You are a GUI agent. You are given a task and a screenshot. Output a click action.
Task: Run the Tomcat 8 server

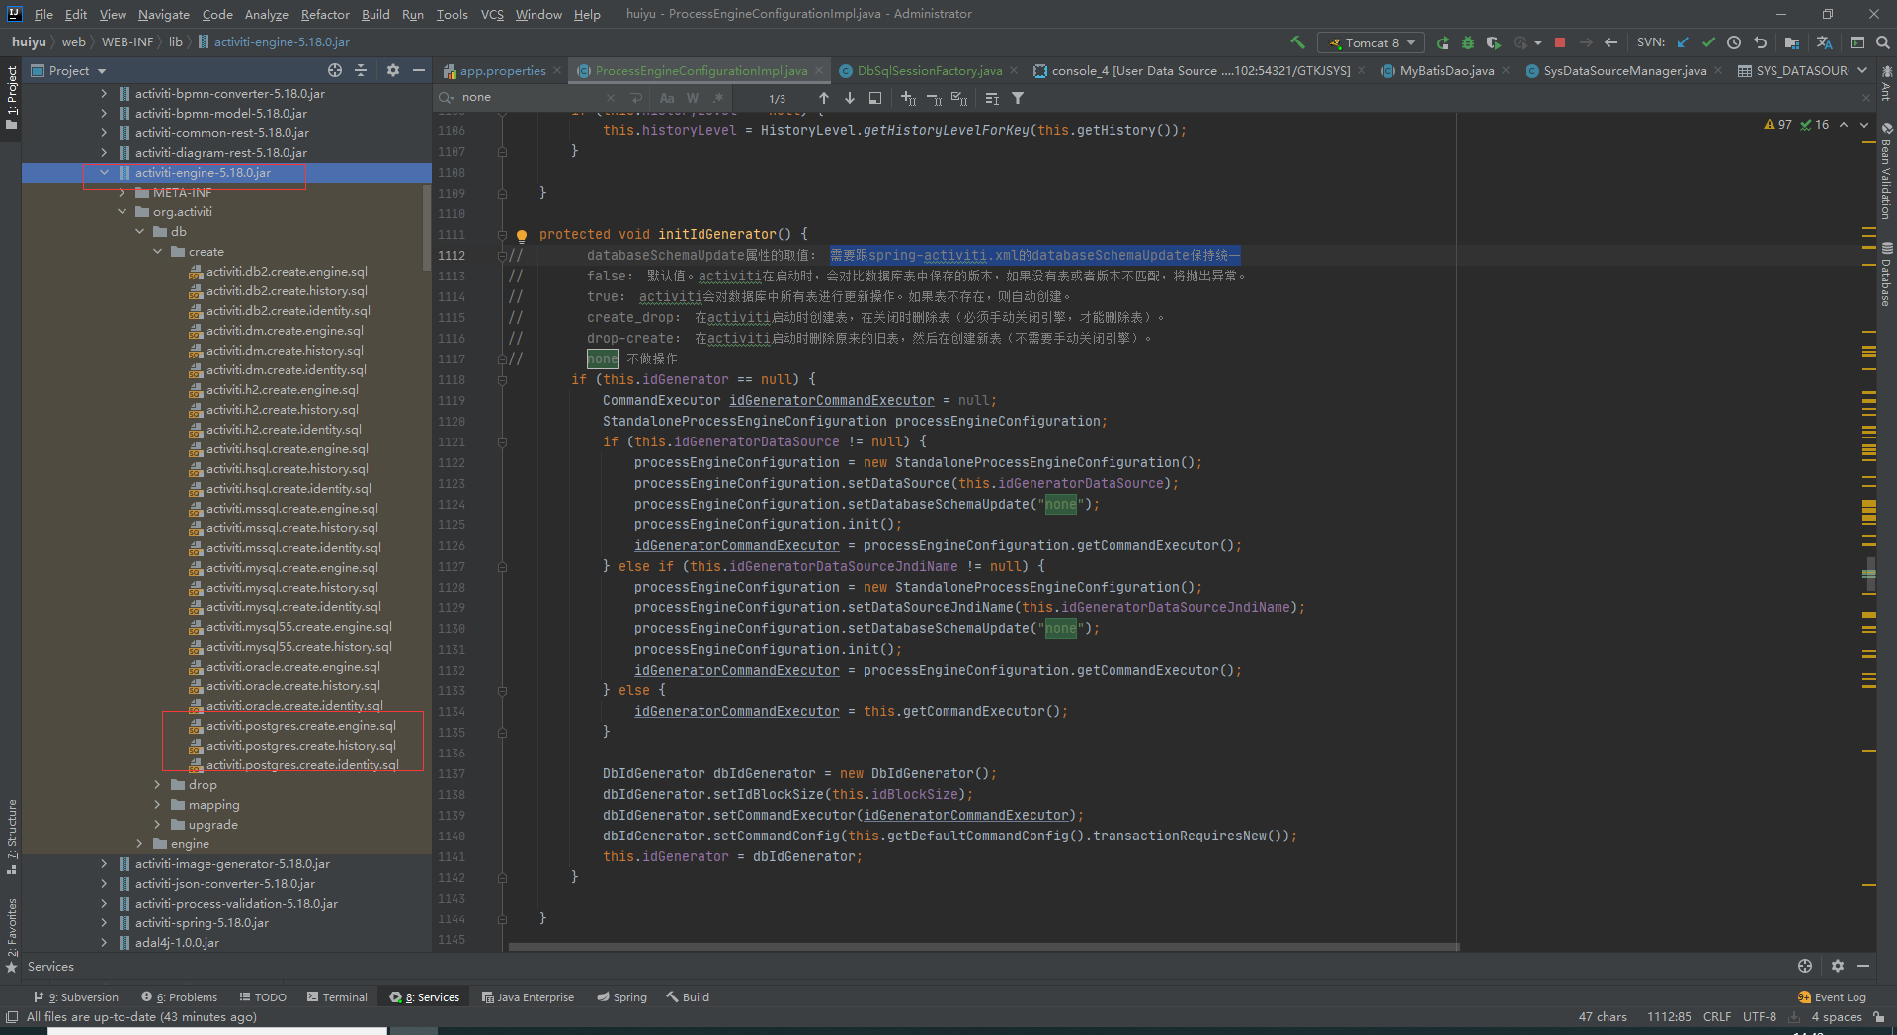tap(1442, 42)
